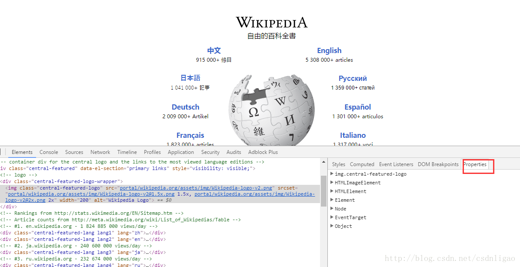Switch to the Console tab
The image size is (520, 267).
pyautogui.click(x=49, y=152)
